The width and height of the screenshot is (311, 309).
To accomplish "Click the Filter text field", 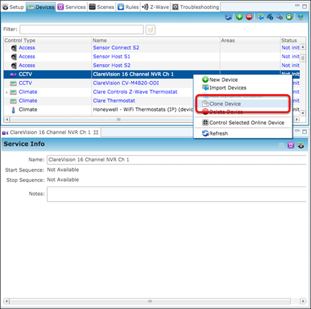I will tap(82, 30).
